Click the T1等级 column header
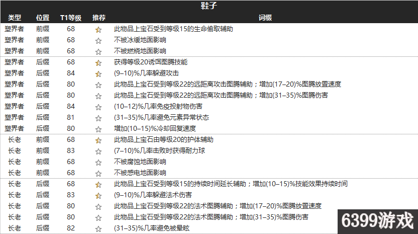Screen dimensions: 418x234 tap(71, 18)
